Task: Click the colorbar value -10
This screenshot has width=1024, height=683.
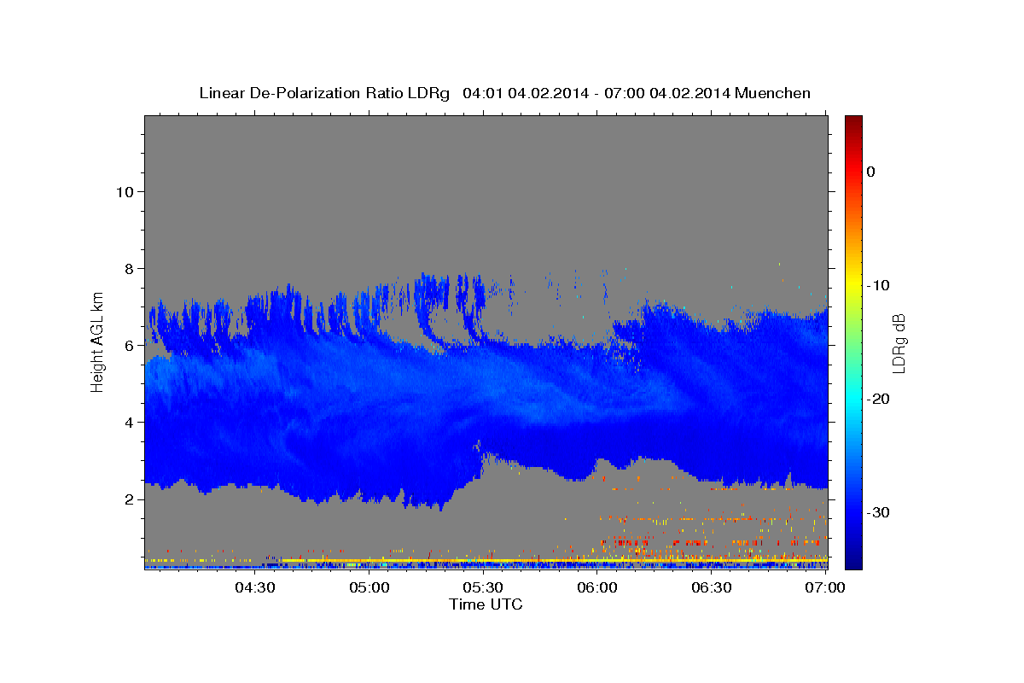Action: pyautogui.click(x=879, y=285)
